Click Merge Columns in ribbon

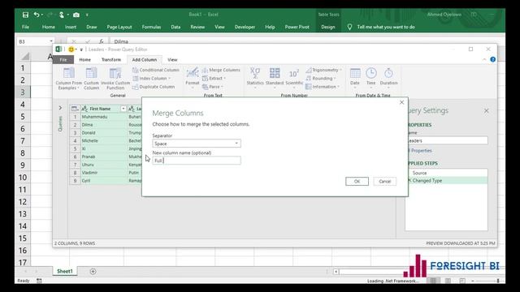point(221,70)
